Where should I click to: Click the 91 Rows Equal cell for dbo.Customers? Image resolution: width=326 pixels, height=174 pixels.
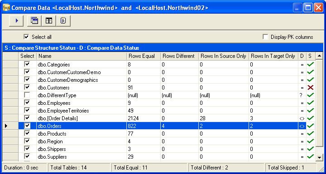[x=144, y=88]
